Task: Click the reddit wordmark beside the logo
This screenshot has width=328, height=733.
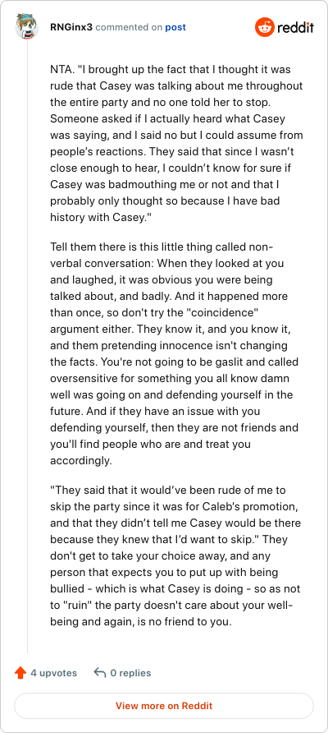Action: pyautogui.click(x=296, y=28)
